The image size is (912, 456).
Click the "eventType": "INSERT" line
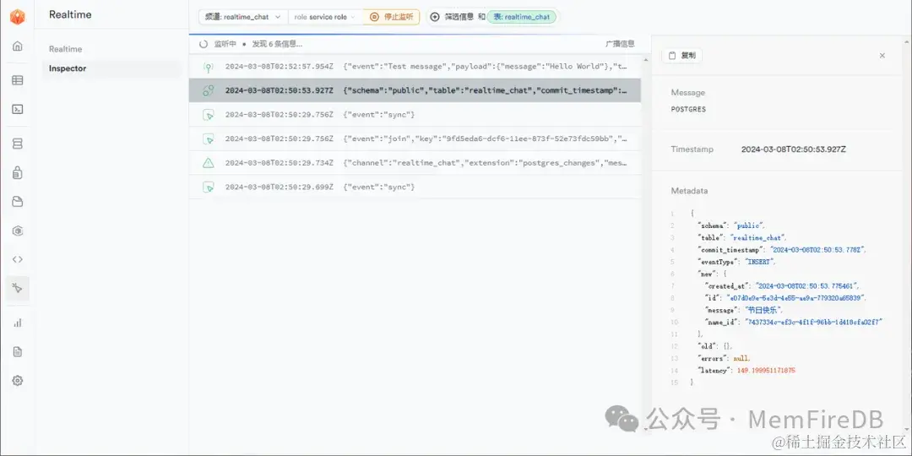tap(737, 262)
